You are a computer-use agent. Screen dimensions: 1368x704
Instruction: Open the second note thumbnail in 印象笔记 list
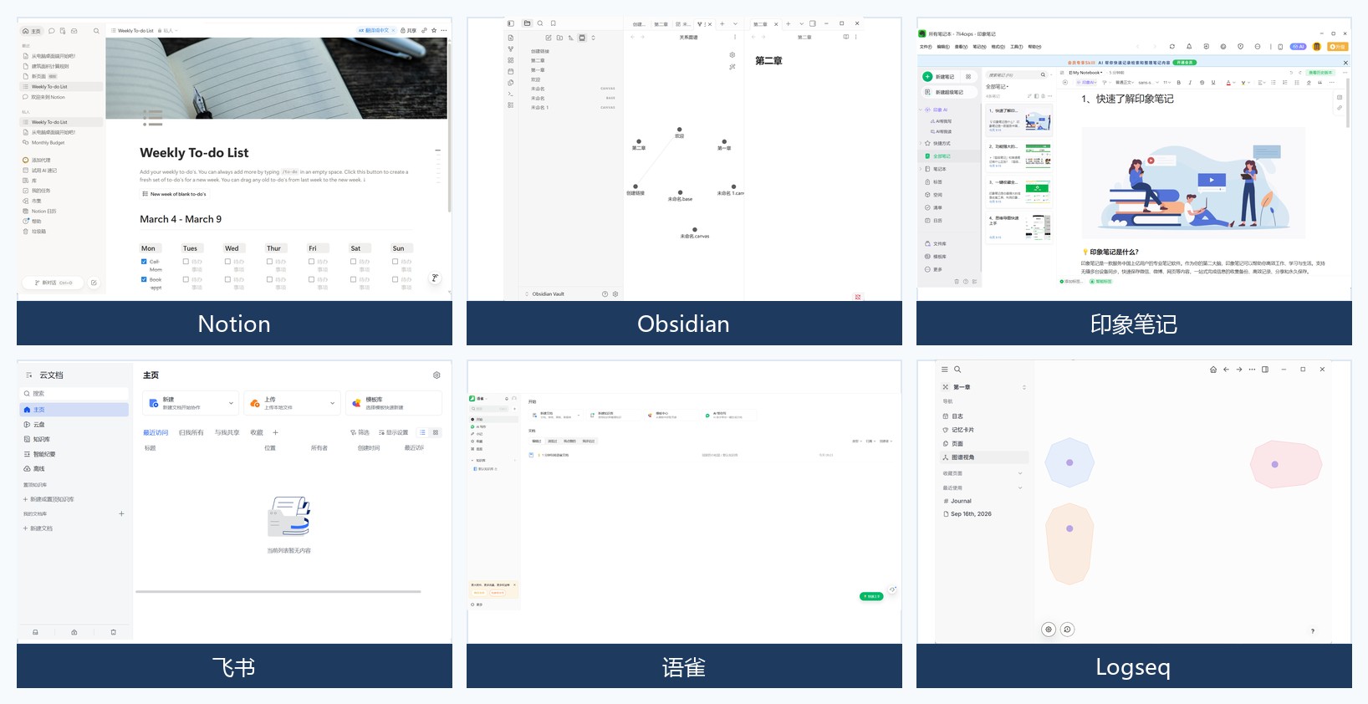point(1039,156)
